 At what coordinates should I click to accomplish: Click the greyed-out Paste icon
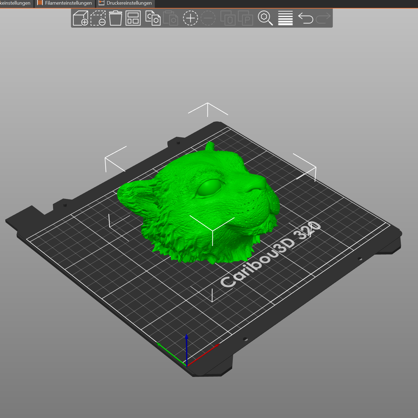coord(170,18)
